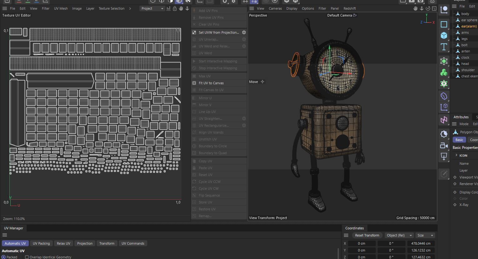
Task: Toggle Renderer Visibility keyframe diamond
Action: click(455, 184)
